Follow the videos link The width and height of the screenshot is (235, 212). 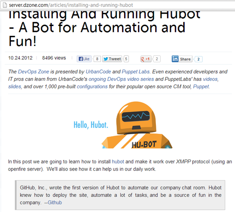point(211,79)
